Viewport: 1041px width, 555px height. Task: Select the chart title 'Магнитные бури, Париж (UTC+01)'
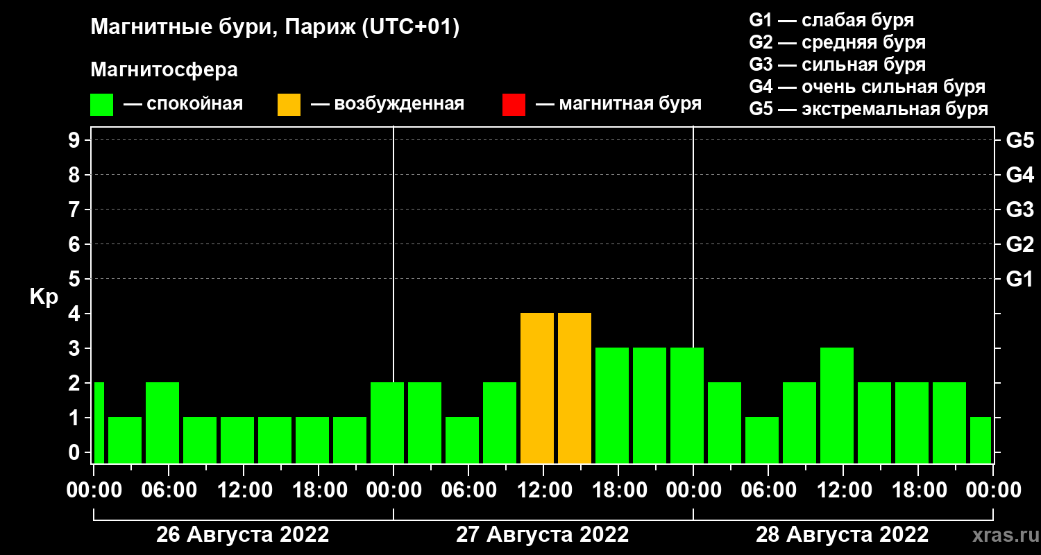pyautogui.click(x=275, y=28)
